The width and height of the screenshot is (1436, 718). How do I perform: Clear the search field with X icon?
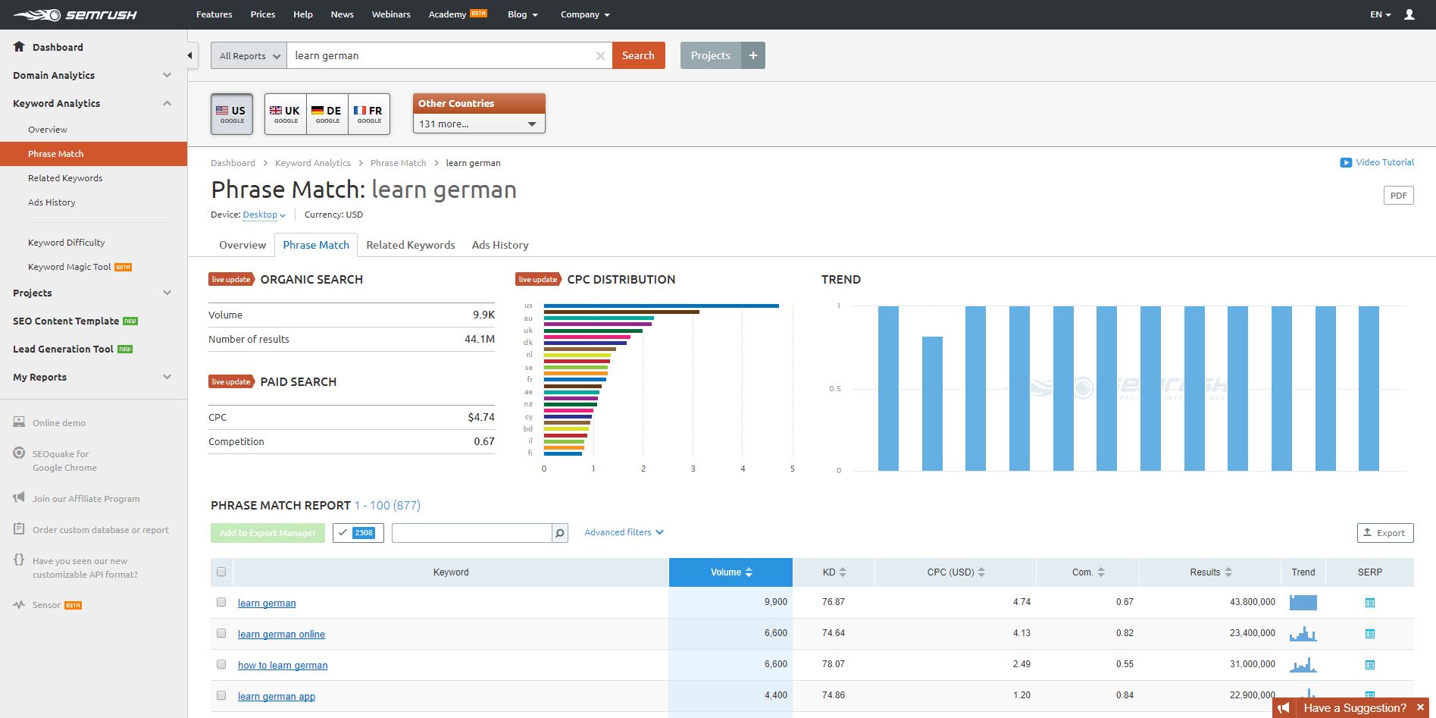600,55
